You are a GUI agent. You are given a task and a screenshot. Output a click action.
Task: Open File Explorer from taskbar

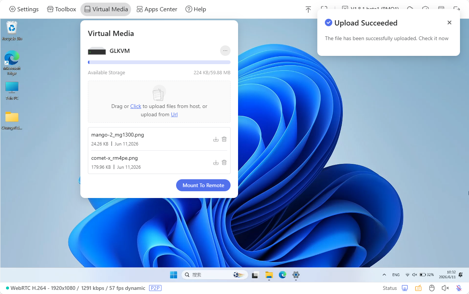[x=269, y=275]
